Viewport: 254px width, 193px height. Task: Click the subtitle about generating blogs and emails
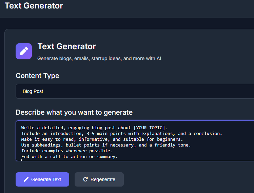(99, 58)
